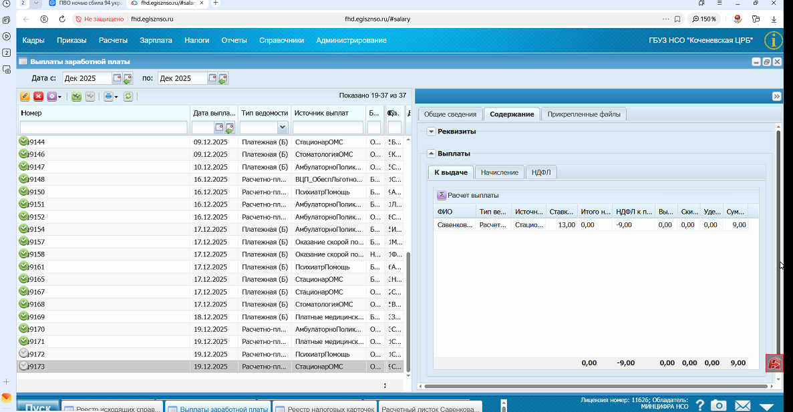Click the question mark help icon
This screenshot has height=412, width=793.
coord(700,405)
